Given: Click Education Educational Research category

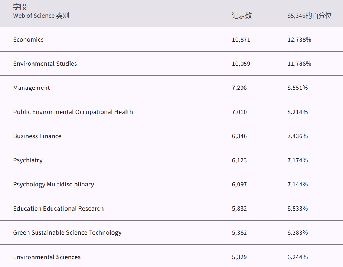Looking at the screenshot, I should 58,208.
